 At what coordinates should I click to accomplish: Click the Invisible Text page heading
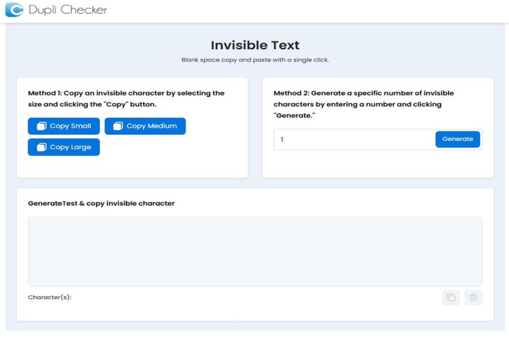coord(255,45)
